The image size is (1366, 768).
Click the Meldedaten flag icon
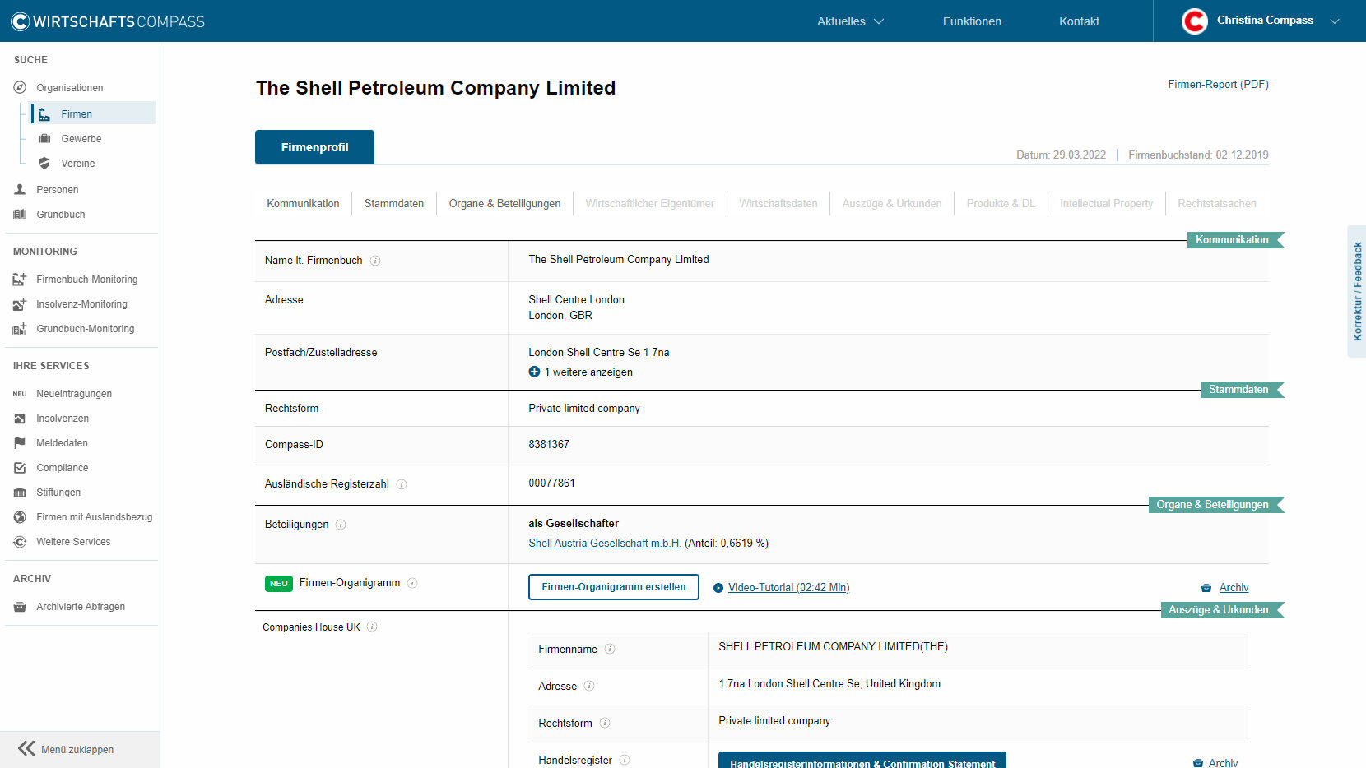coord(20,443)
